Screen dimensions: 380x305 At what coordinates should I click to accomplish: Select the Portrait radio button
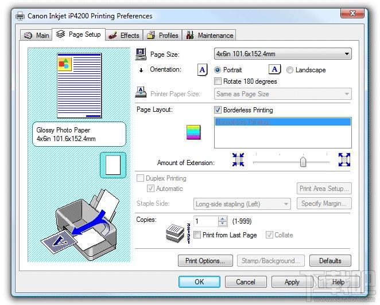click(218, 70)
